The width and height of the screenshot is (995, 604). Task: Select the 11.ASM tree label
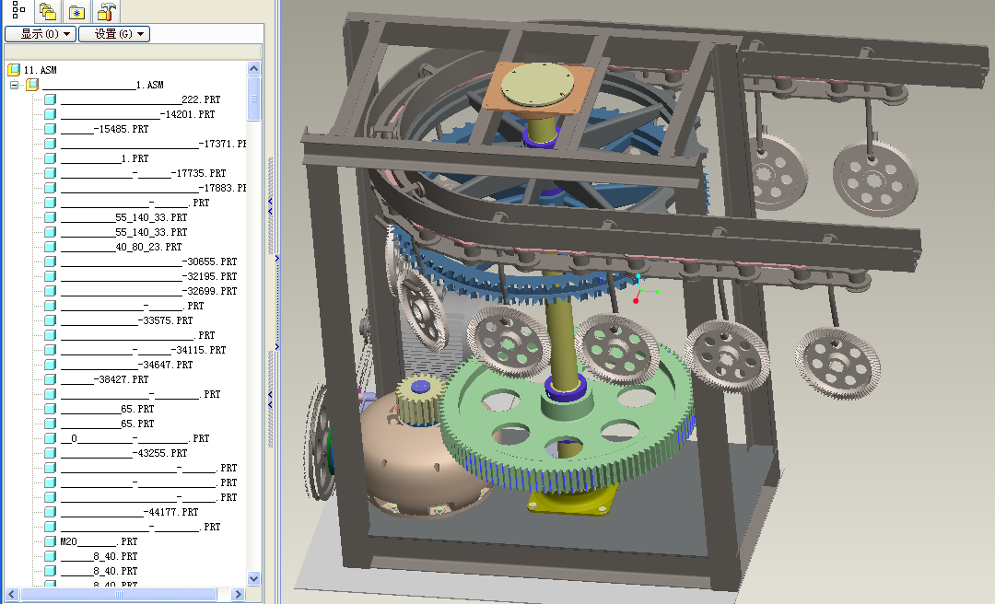coord(40,70)
